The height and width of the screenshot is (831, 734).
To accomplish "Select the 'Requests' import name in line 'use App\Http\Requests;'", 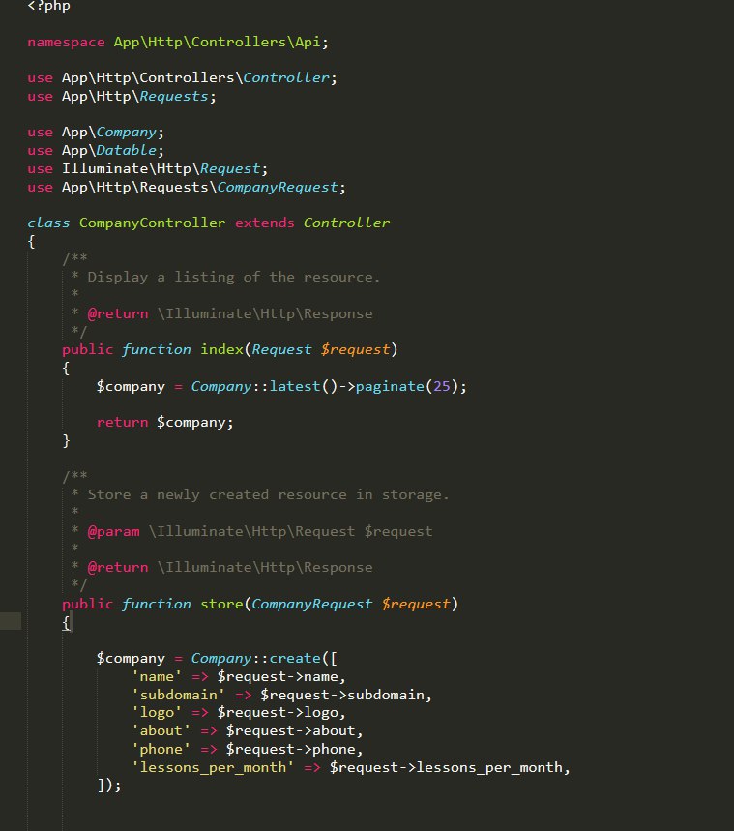I will 174,97.
